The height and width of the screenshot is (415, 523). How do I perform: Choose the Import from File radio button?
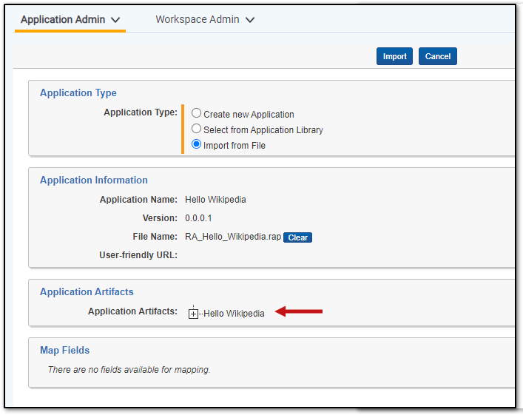196,144
